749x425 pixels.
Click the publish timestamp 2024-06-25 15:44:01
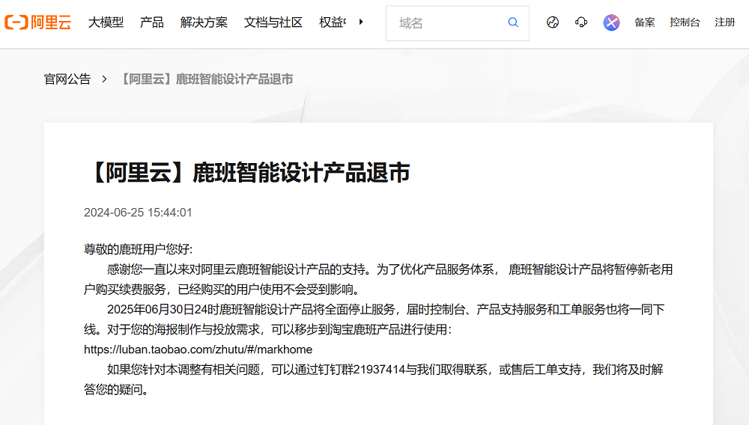tap(138, 212)
